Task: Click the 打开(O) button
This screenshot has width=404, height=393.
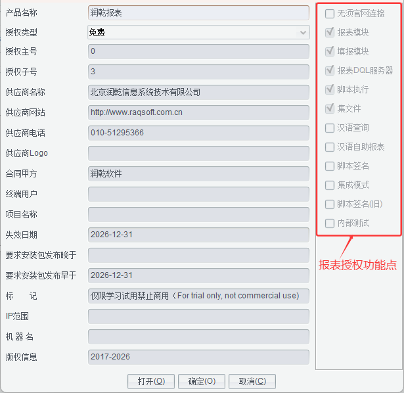Action: point(151,381)
